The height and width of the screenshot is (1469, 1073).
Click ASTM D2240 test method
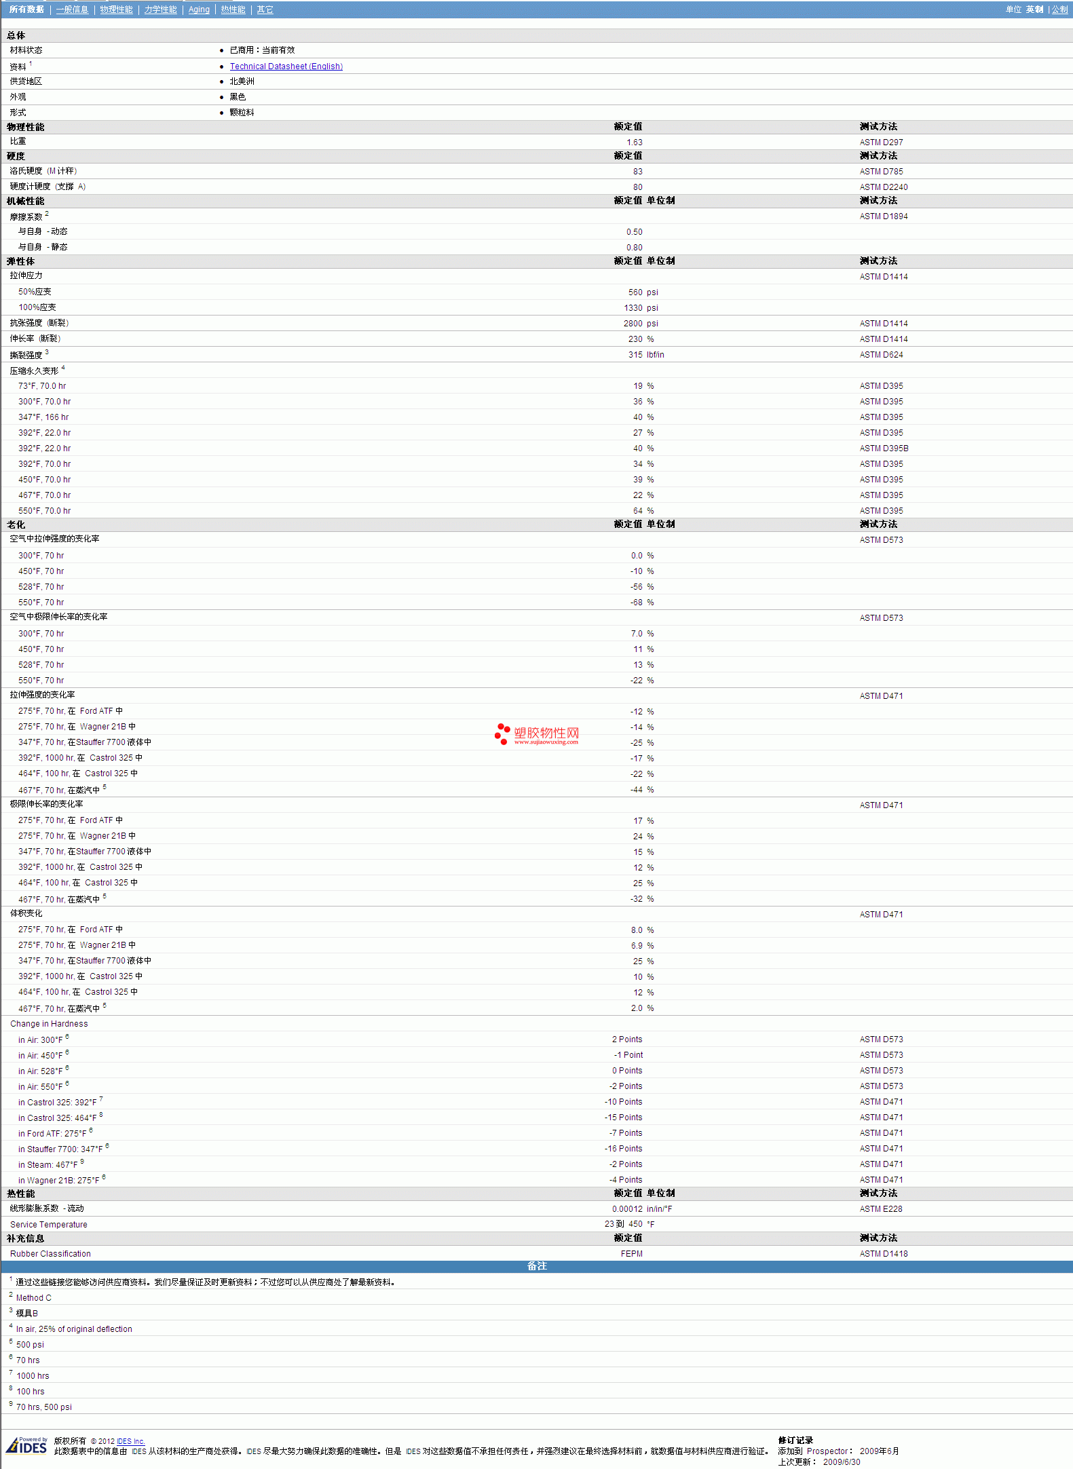click(x=883, y=187)
